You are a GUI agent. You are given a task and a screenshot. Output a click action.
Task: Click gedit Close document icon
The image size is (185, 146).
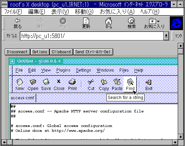pyautogui.click(x=59, y=81)
